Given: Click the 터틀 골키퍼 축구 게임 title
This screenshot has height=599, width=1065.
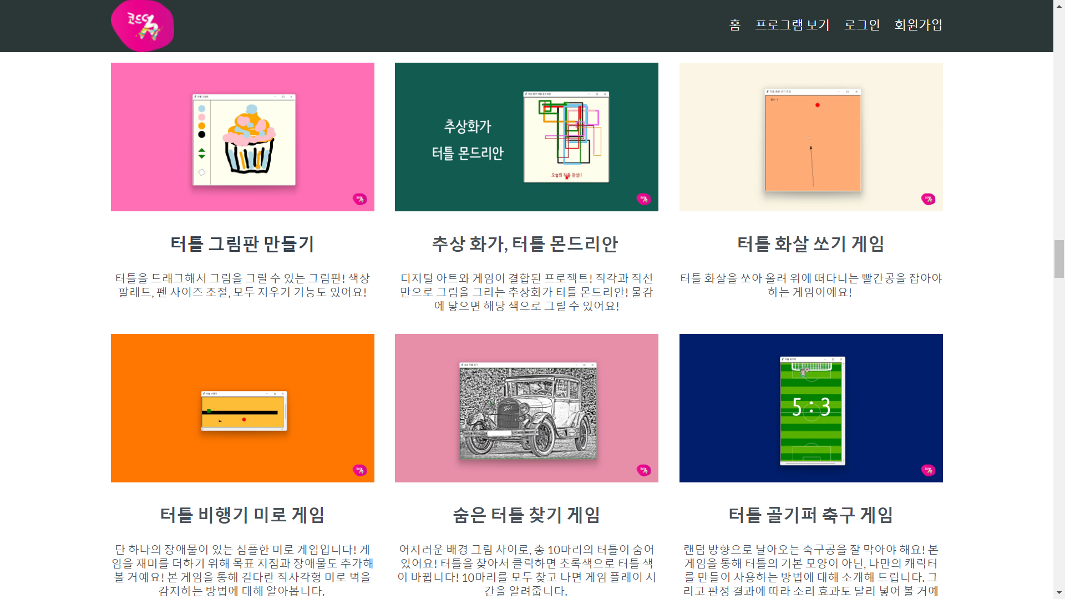Looking at the screenshot, I should click(810, 515).
